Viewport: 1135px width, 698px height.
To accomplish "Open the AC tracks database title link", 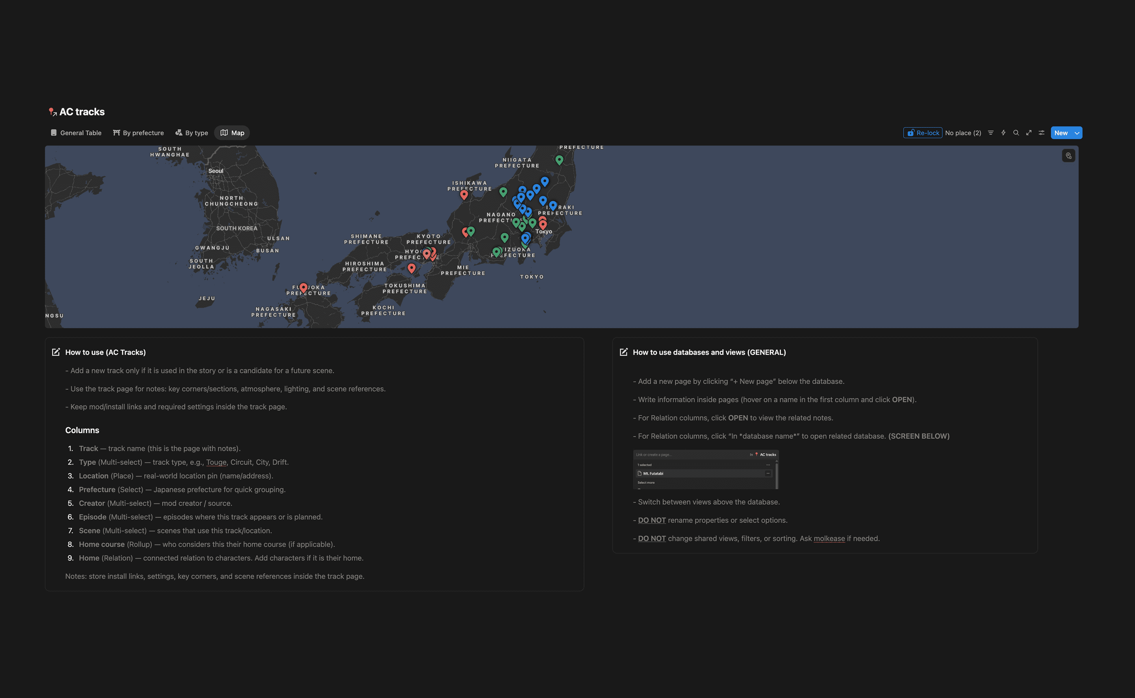I will 82,112.
